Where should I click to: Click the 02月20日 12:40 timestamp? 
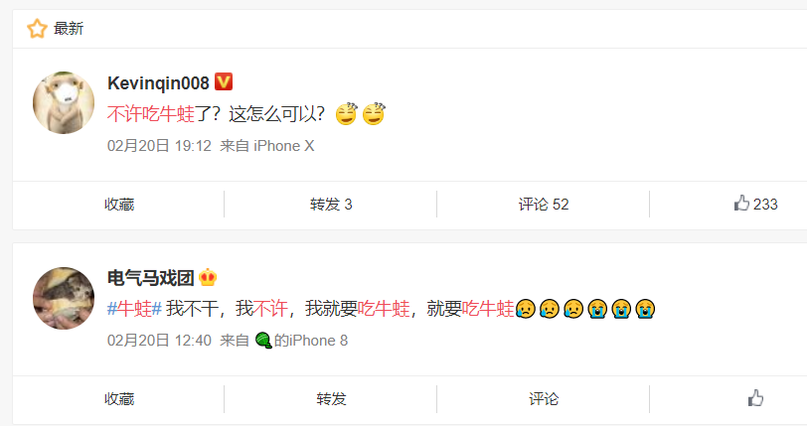(x=159, y=341)
